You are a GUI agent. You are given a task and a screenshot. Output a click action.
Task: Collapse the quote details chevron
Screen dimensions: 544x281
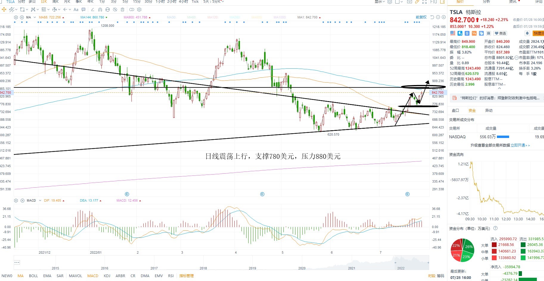coord(500,88)
